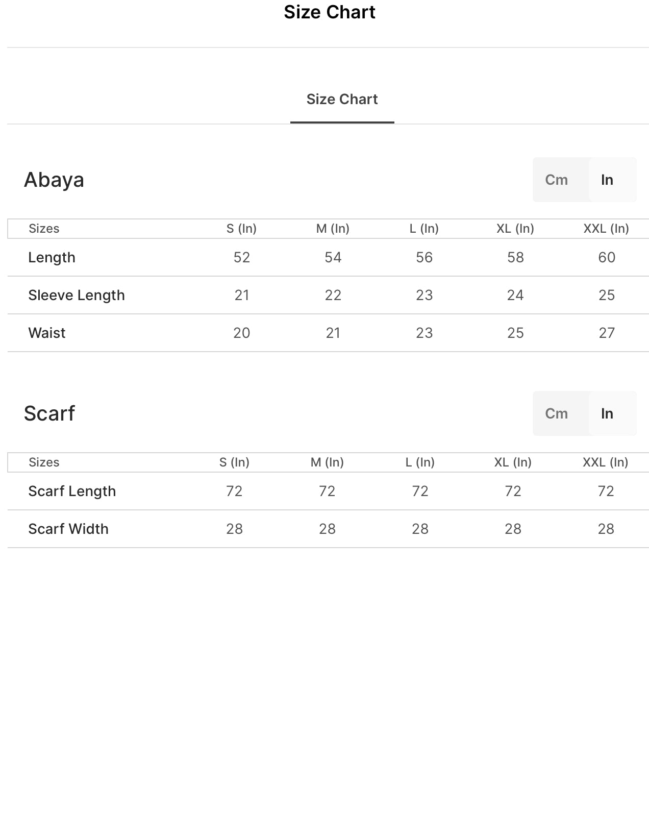This screenshot has height=835, width=649.
Task: Switch Scarf table to Cm units
Action: (557, 413)
